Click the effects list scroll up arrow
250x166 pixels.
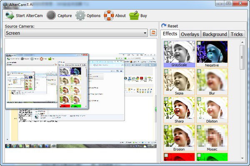point(242,42)
